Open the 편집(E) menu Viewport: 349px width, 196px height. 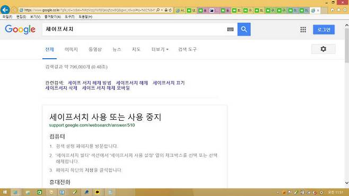[21, 16]
